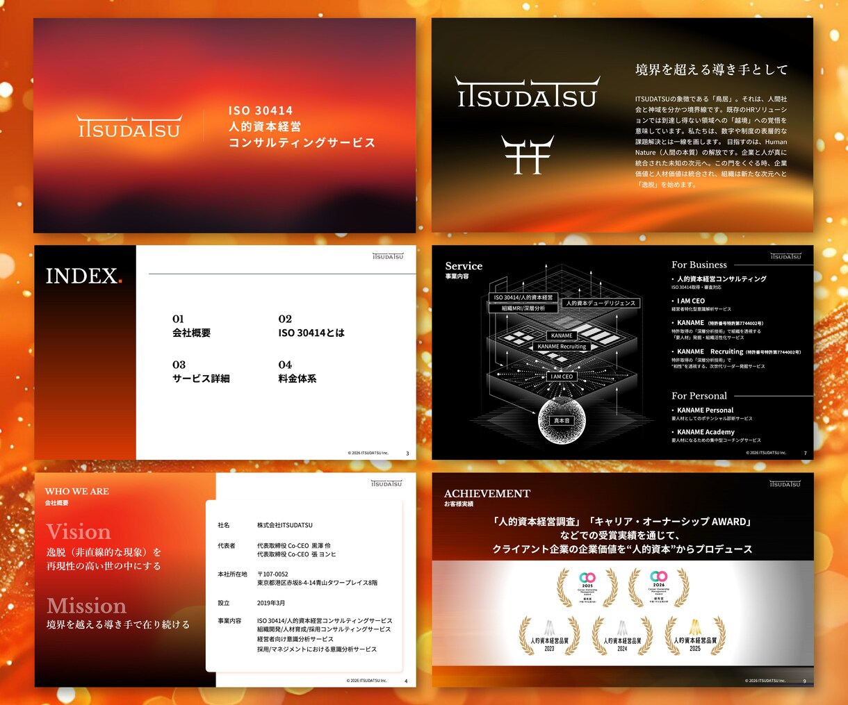The width and height of the screenshot is (848, 705).
Task: Click the 人的資本経営品質 2023 laurel badge
Action: [x=549, y=636]
